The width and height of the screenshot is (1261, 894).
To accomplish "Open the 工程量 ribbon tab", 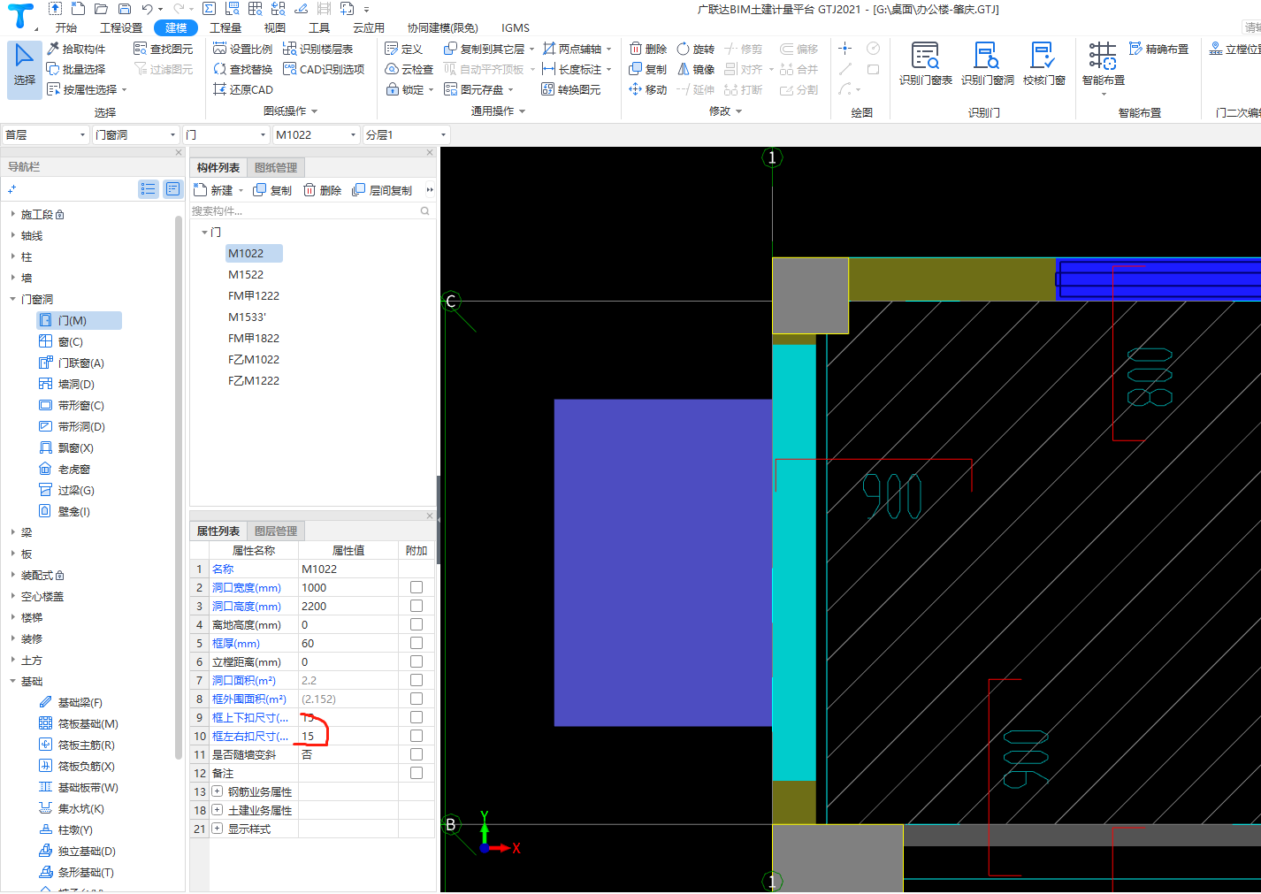I will pos(225,27).
